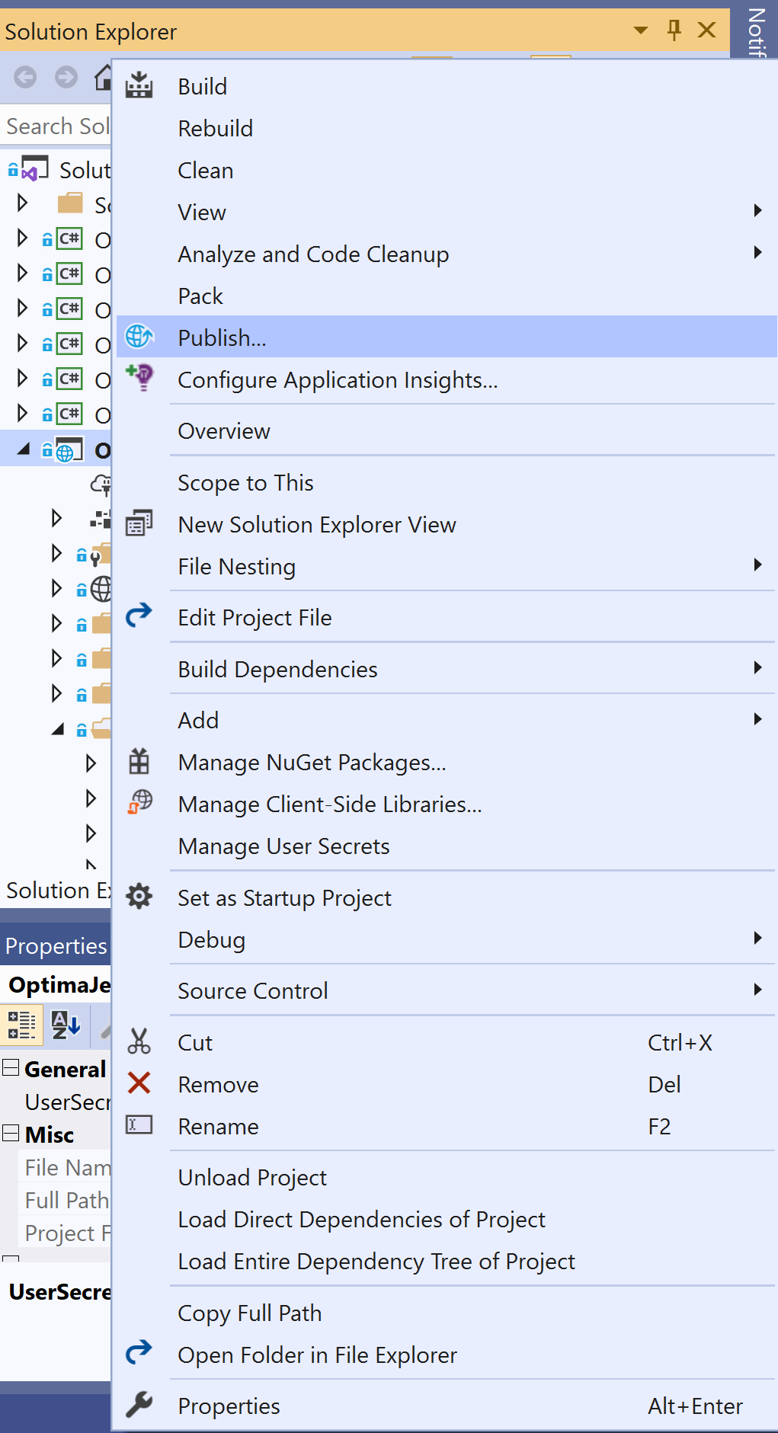Image resolution: width=778 pixels, height=1433 pixels.
Task: Click the Solution Explorer pin icon
Action: tap(674, 30)
